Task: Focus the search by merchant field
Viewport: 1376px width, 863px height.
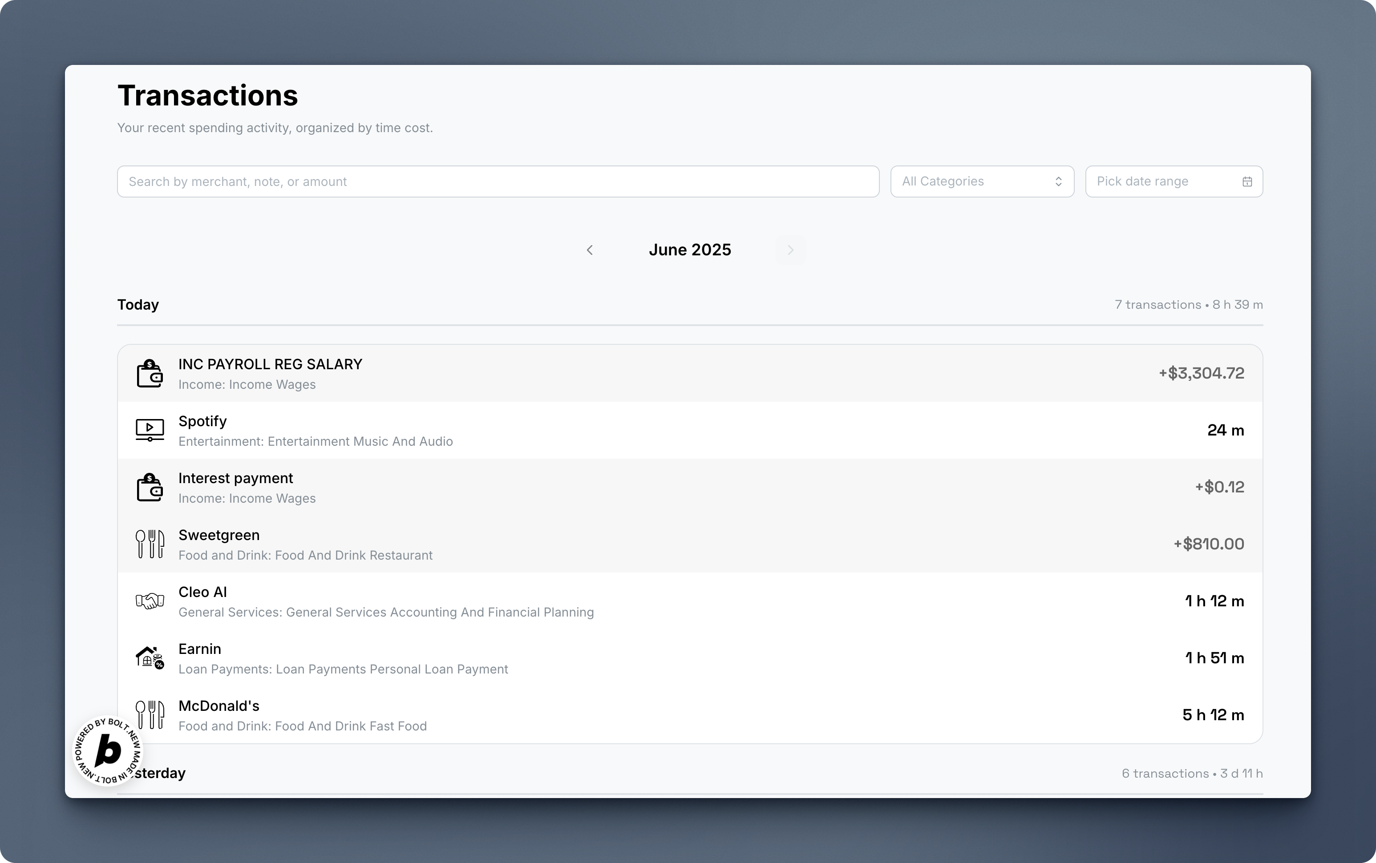Action: pyautogui.click(x=497, y=181)
